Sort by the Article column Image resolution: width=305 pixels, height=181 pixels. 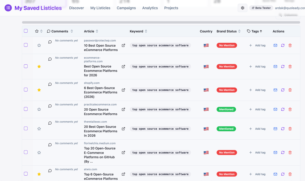pos(91,31)
